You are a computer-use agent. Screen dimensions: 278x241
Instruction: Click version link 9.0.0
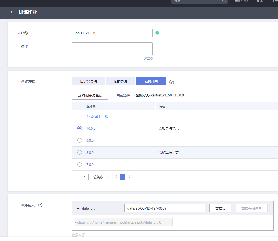click(90, 140)
